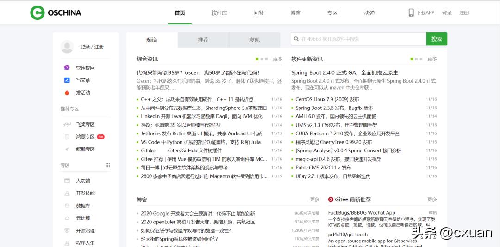This screenshot has width=500, height=247.
Task: Click the 开源治理 shield icon
Action: (x=67, y=230)
